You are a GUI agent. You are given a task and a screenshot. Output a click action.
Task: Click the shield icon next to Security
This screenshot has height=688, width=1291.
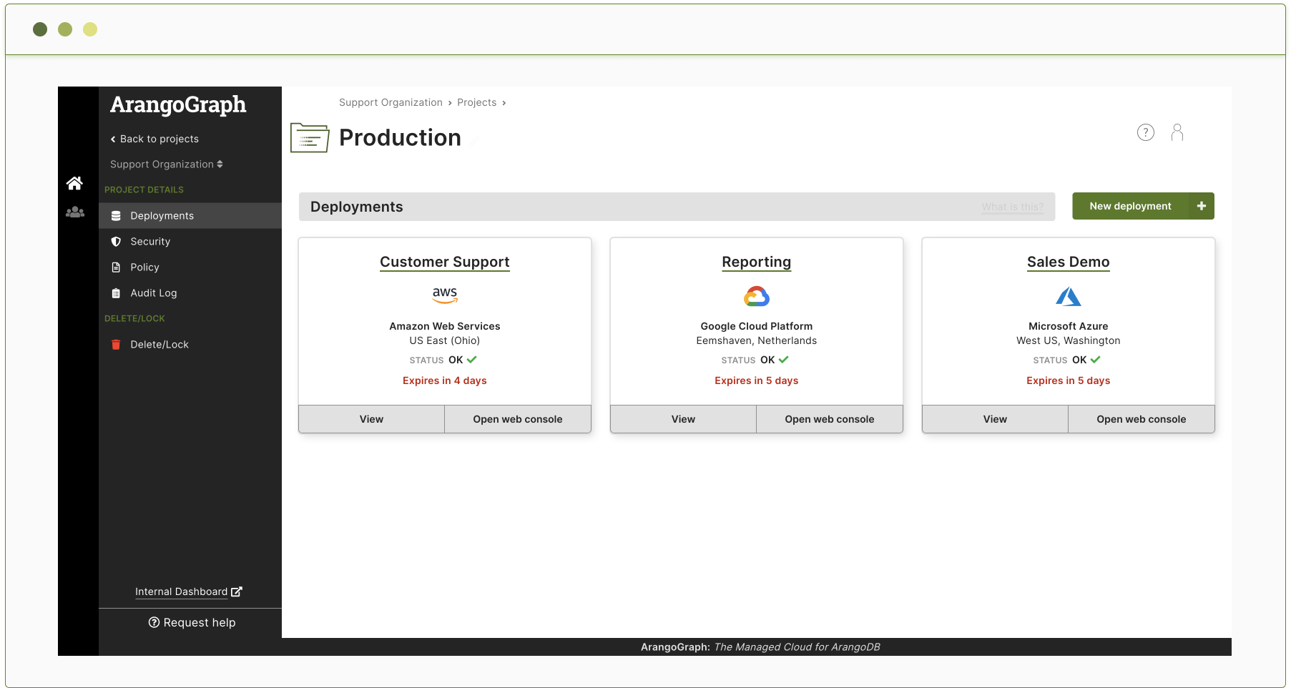pos(116,241)
